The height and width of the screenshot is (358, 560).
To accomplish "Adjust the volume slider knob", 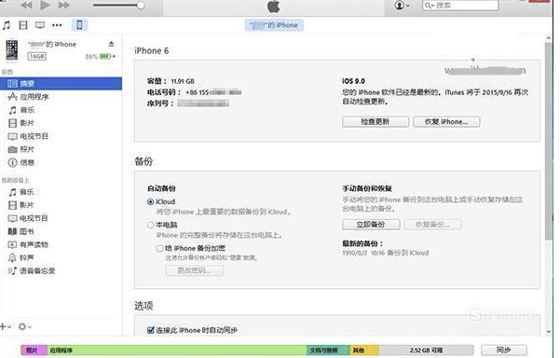I will 141,5.
